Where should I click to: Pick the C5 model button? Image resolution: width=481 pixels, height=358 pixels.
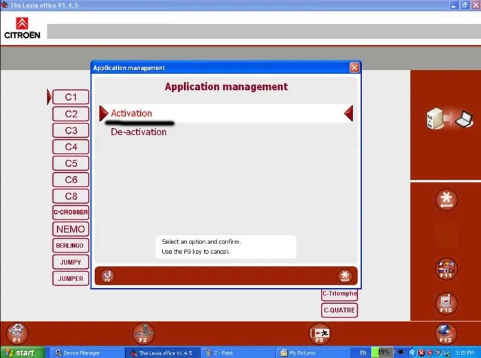tap(71, 163)
